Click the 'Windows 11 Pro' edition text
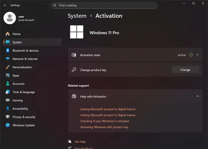Viewport: 208px width, 149px height. click(104, 33)
